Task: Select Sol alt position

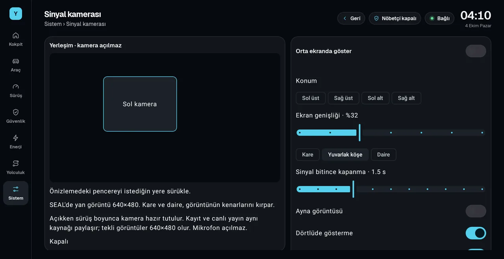Action: pyautogui.click(x=375, y=98)
